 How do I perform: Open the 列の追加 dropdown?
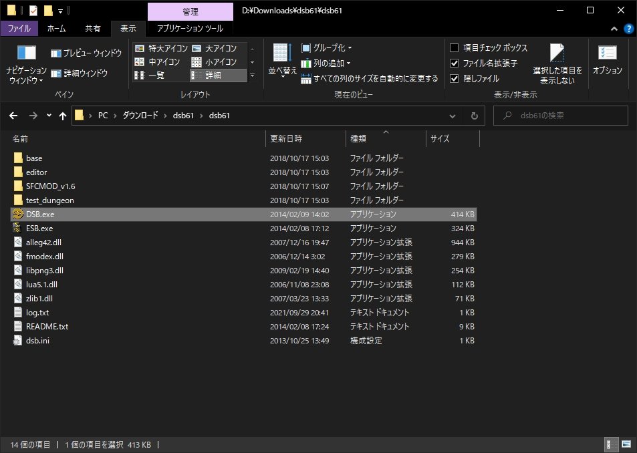(x=326, y=63)
